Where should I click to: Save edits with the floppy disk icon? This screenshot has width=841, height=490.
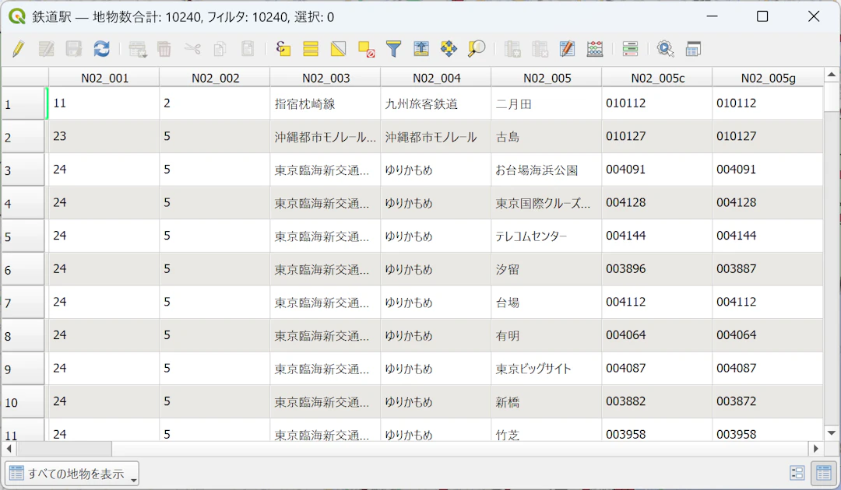pos(73,49)
